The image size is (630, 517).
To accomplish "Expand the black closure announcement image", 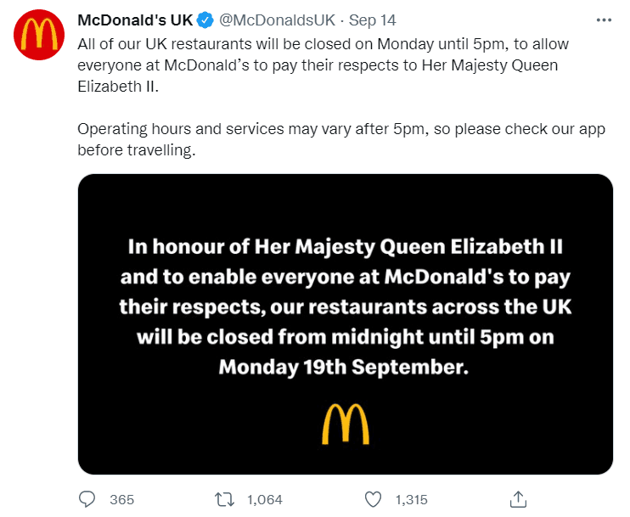I will (346, 324).
